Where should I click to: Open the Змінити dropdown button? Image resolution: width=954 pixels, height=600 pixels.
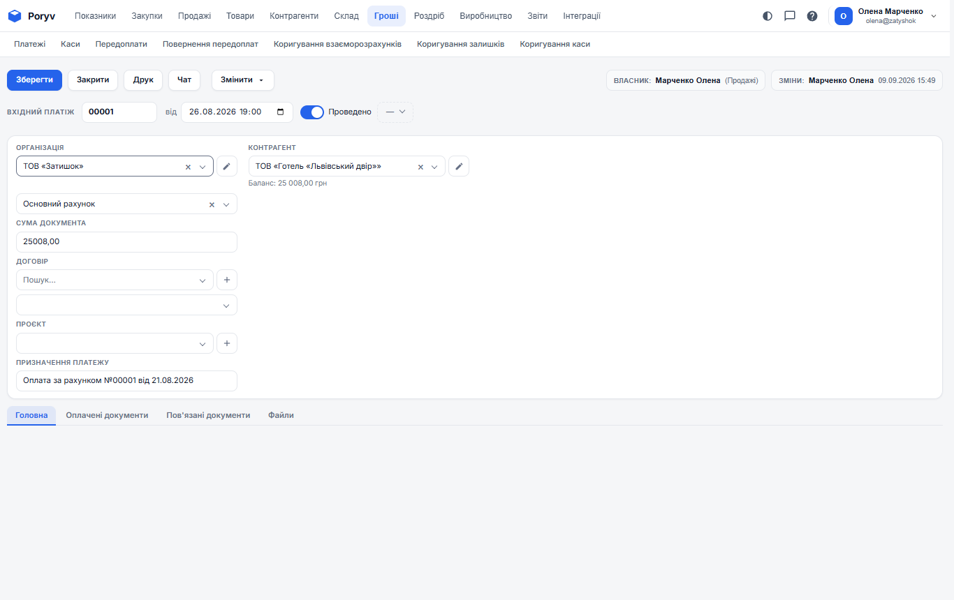click(x=243, y=80)
